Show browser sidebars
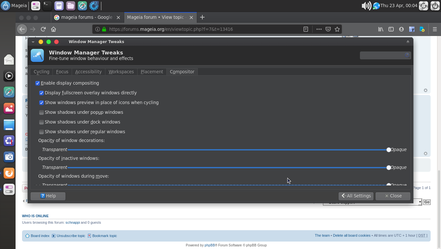Image resolution: width=441 pixels, height=249 pixels. click(x=391, y=29)
